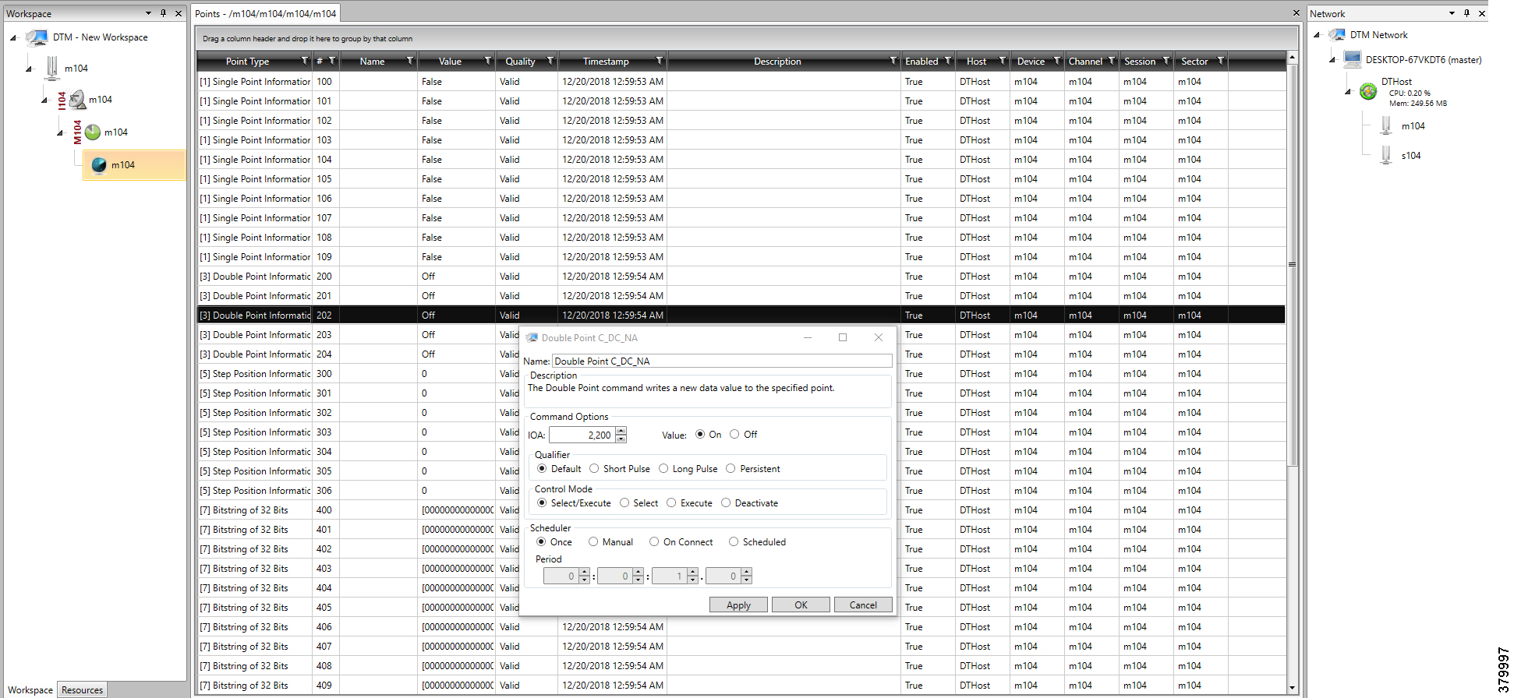The height and width of the screenshot is (698, 1514).
Task: Click the Timestamp column filter icon
Action: tap(660, 61)
